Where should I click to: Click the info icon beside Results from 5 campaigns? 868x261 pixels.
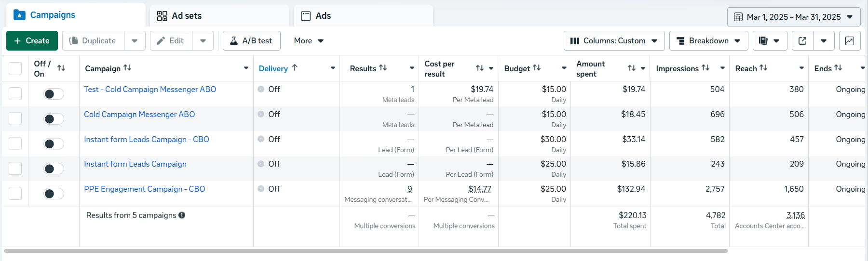182,215
